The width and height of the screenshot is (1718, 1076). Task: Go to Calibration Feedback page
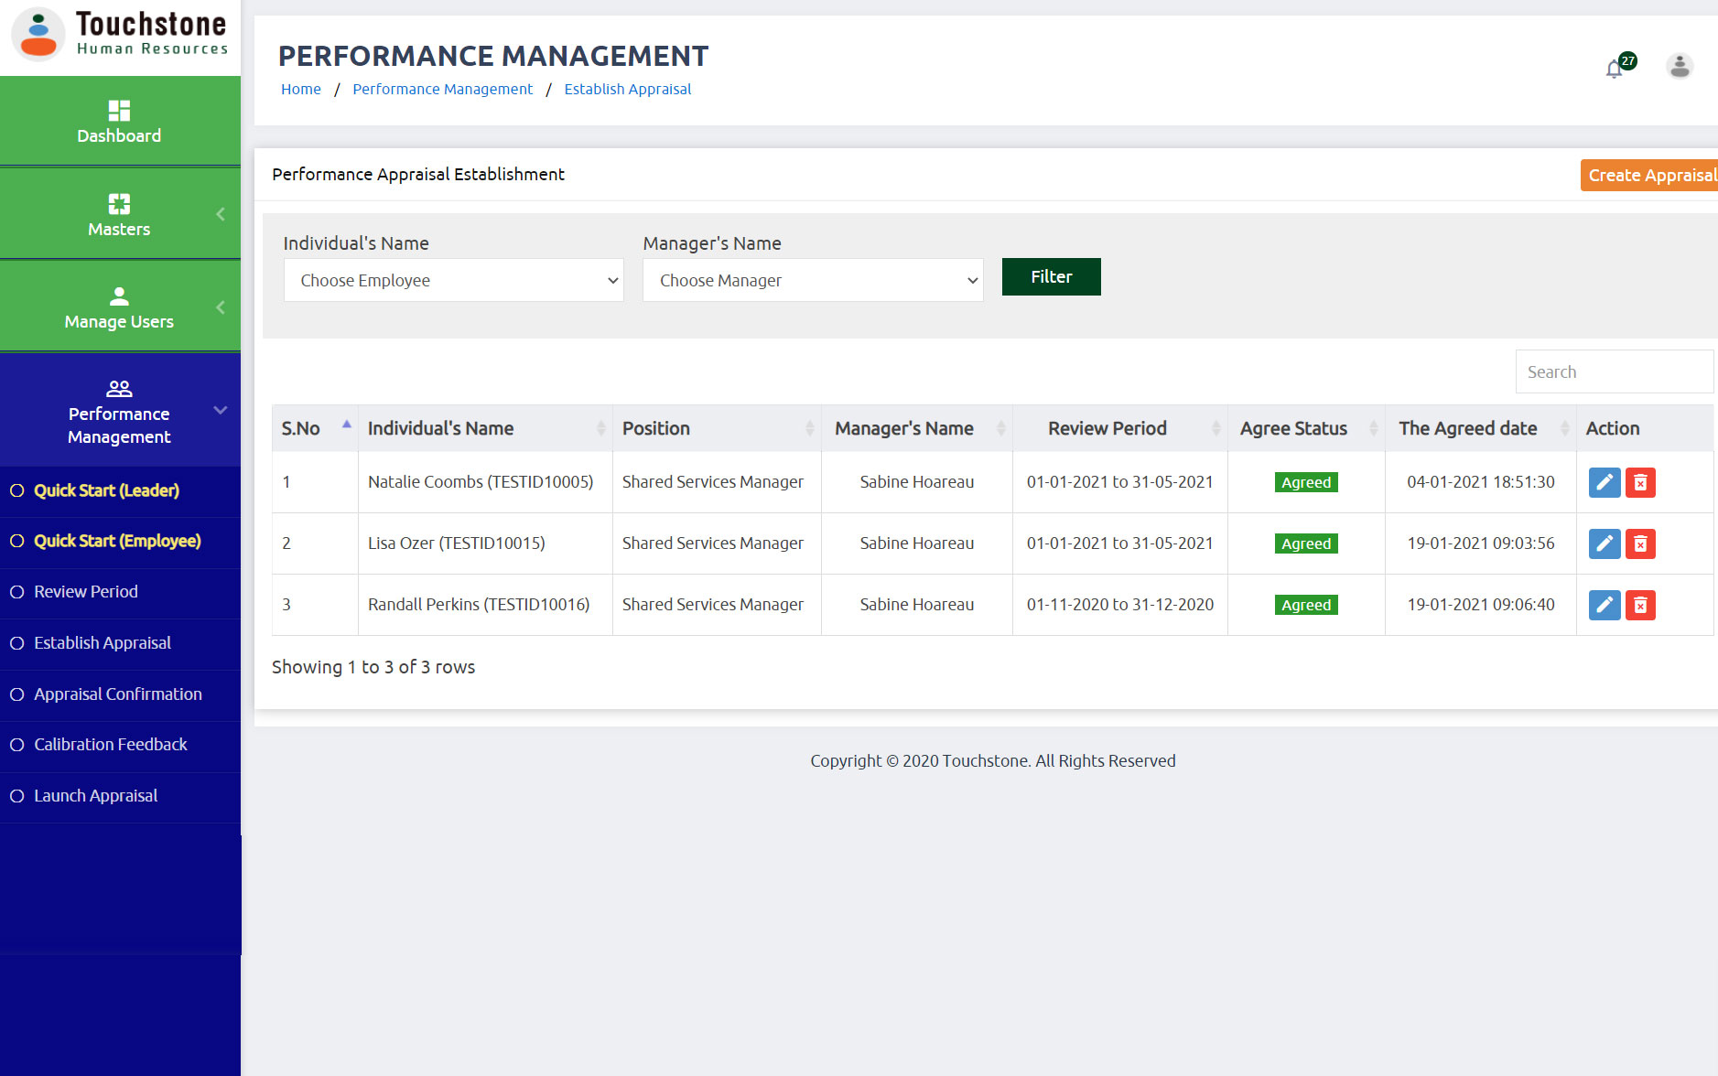(x=110, y=745)
